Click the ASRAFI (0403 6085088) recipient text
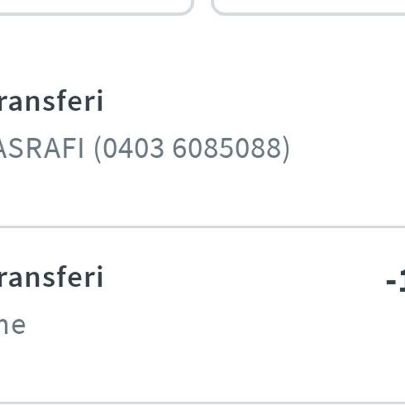Image resolution: width=405 pixels, height=405 pixels. (x=143, y=149)
